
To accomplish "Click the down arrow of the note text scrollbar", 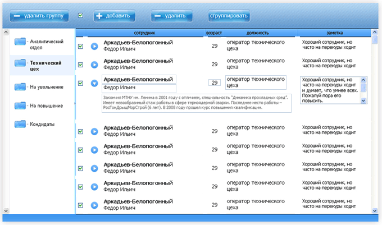I will tap(363, 100).
